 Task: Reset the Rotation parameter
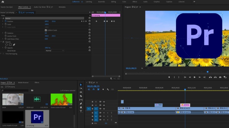pyautogui.click(x=89, y=33)
